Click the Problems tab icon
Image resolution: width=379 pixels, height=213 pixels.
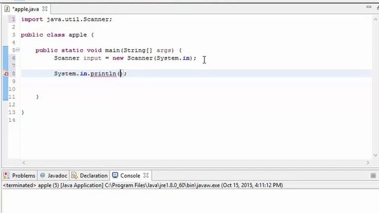tap(7, 176)
